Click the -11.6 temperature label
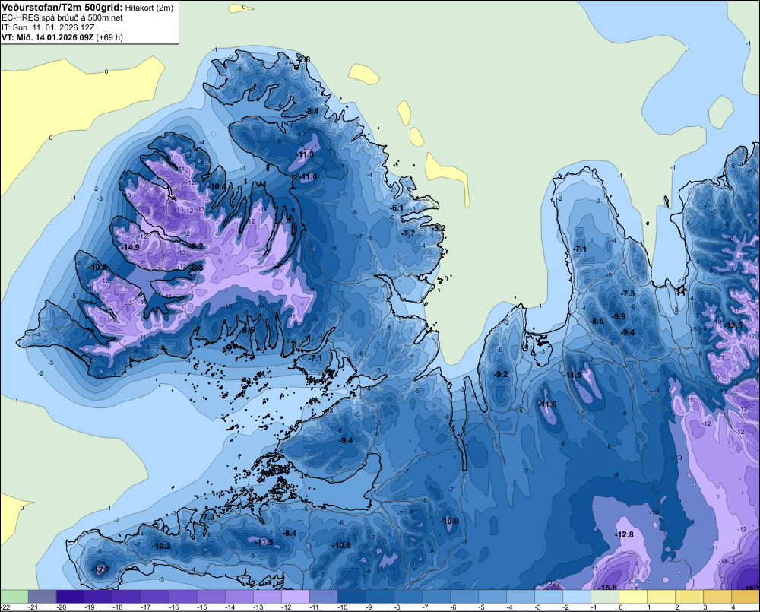This screenshot has width=760, height=612. (548, 405)
